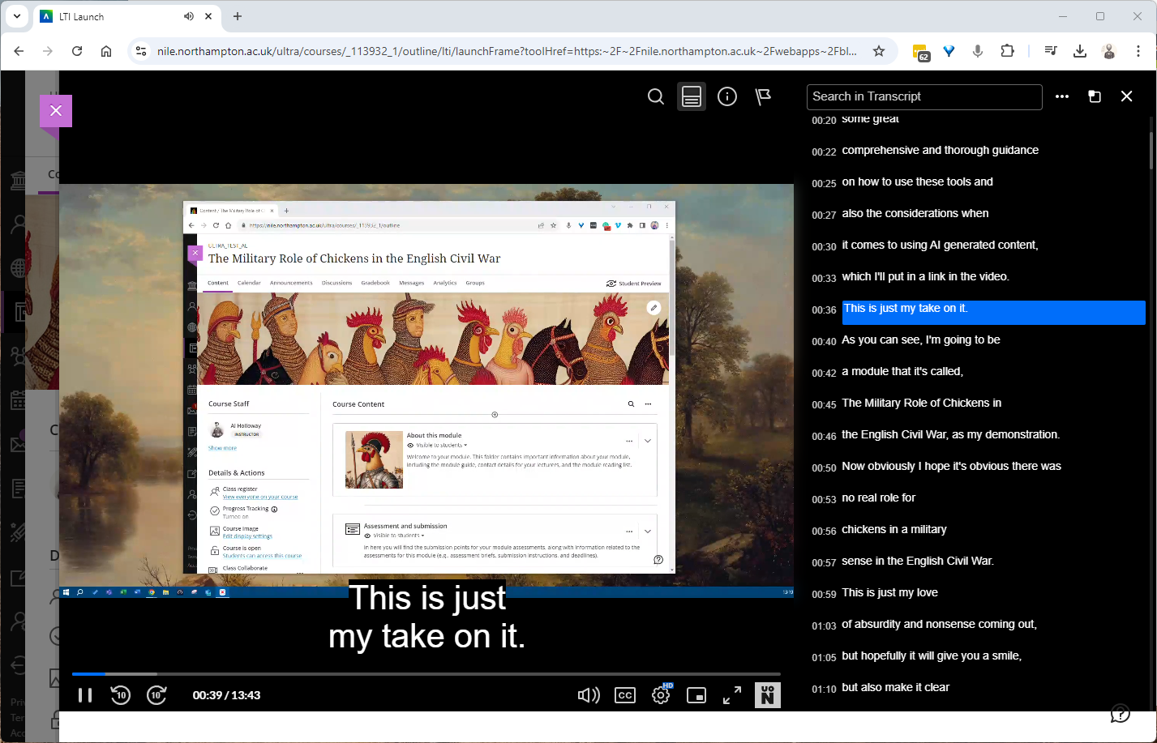Open the Search in Transcript magnifier icon

click(655, 96)
